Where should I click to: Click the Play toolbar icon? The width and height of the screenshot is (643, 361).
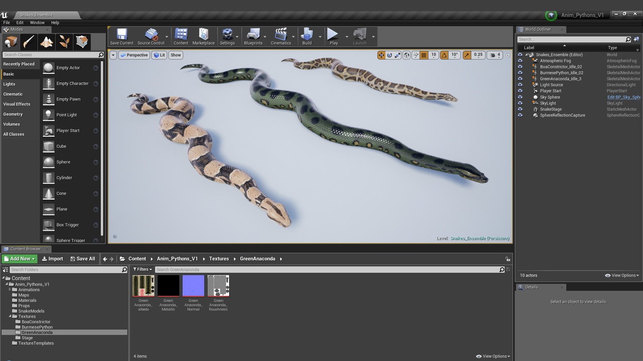pyautogui.click(x=334, y=37)
